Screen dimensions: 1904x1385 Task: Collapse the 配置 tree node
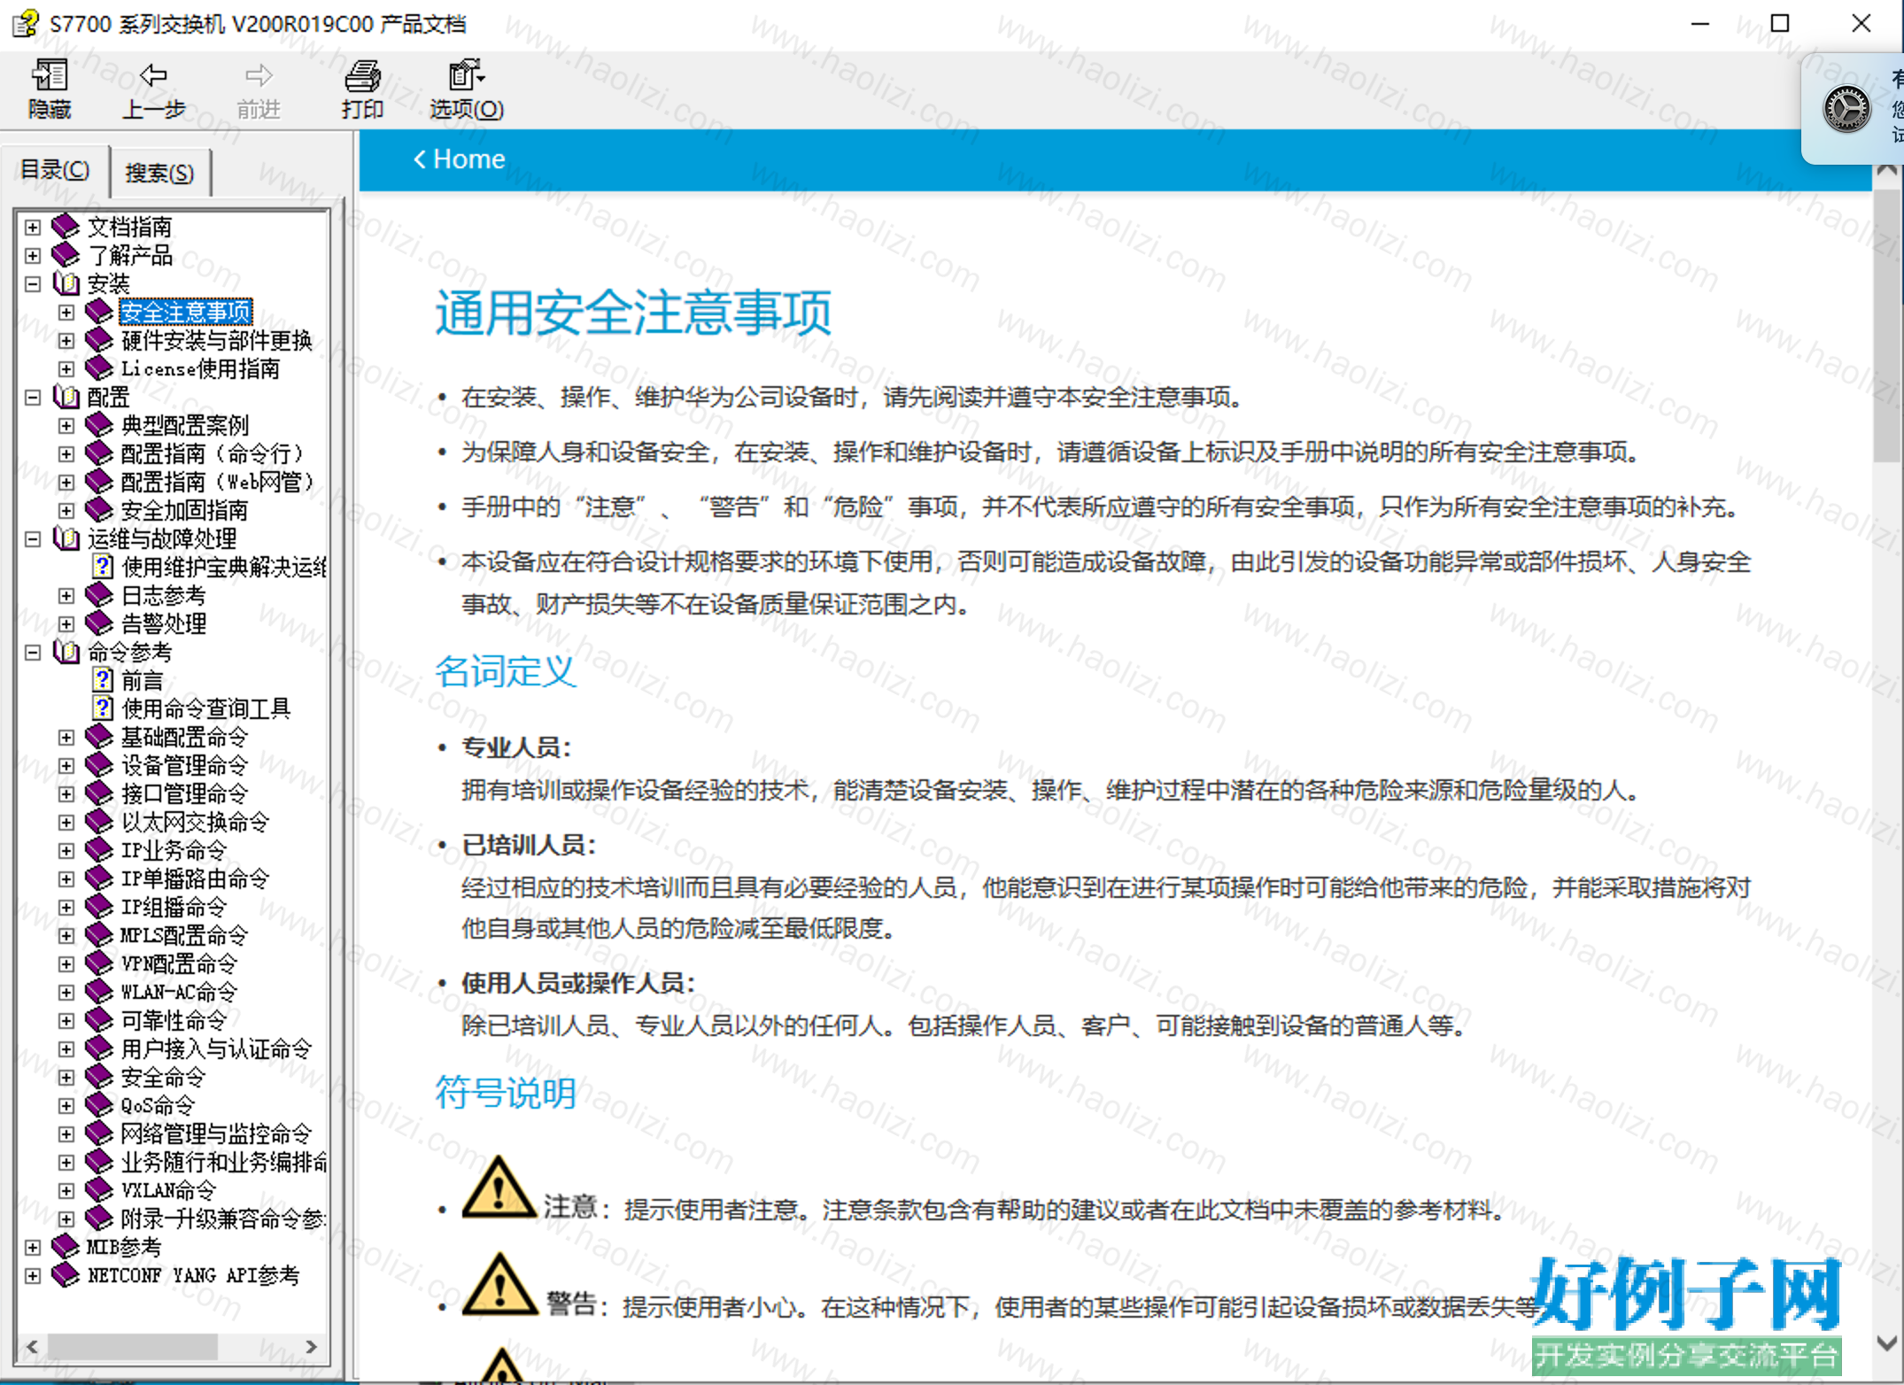[x=33, y=398]
